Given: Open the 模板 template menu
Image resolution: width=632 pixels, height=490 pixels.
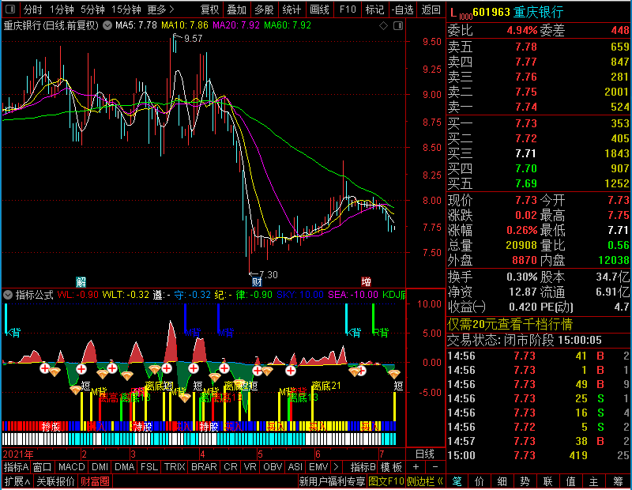Looking at the screenshot, I should tap(391, 467).
